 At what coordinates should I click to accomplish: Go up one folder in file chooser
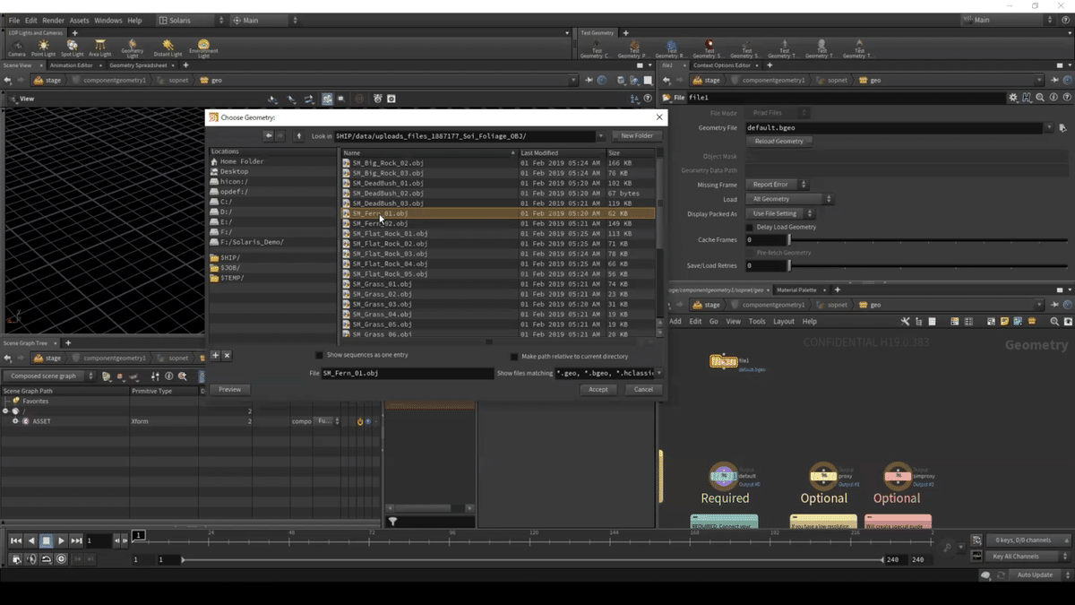tap(298, 135)
